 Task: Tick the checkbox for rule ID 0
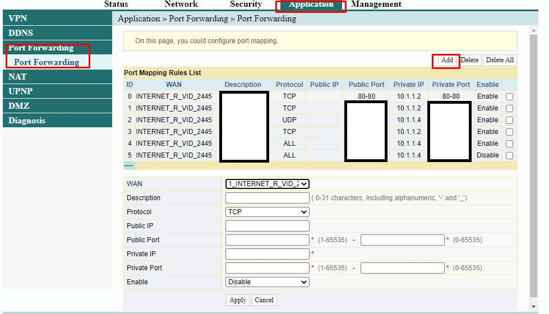point(509,96)
